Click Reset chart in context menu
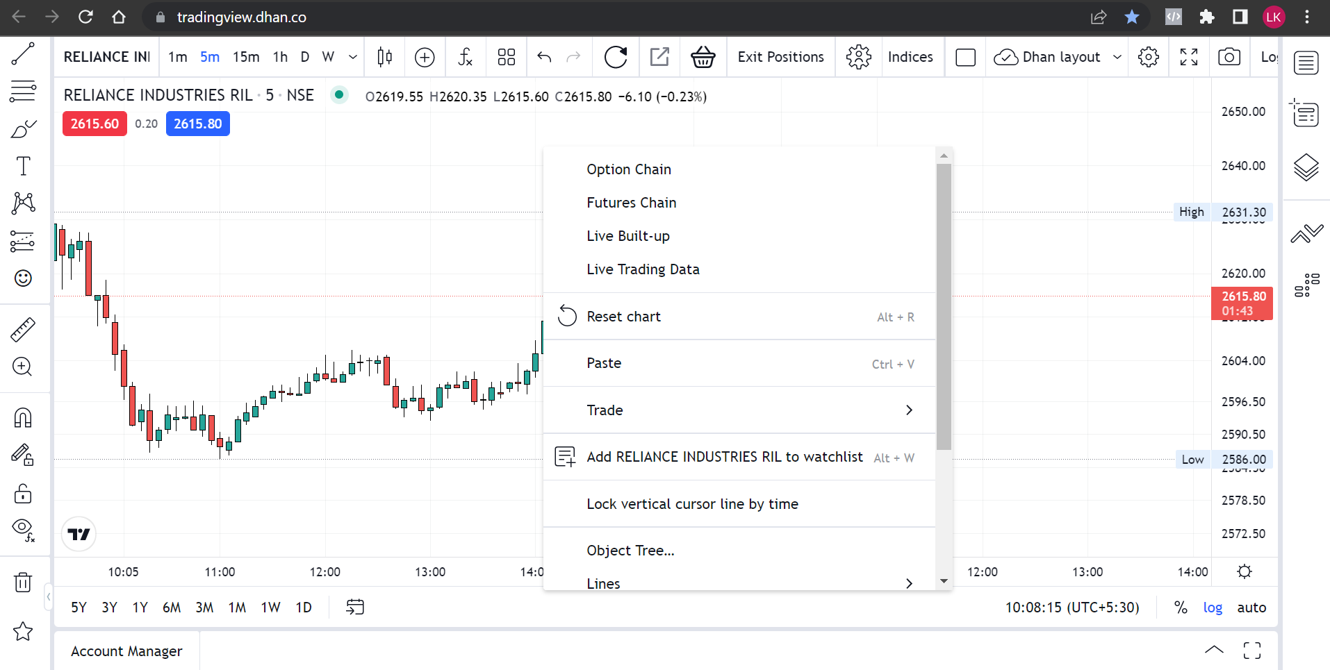Image resolution: width=1330 pixels, height=670 pixels. (739, 317)
